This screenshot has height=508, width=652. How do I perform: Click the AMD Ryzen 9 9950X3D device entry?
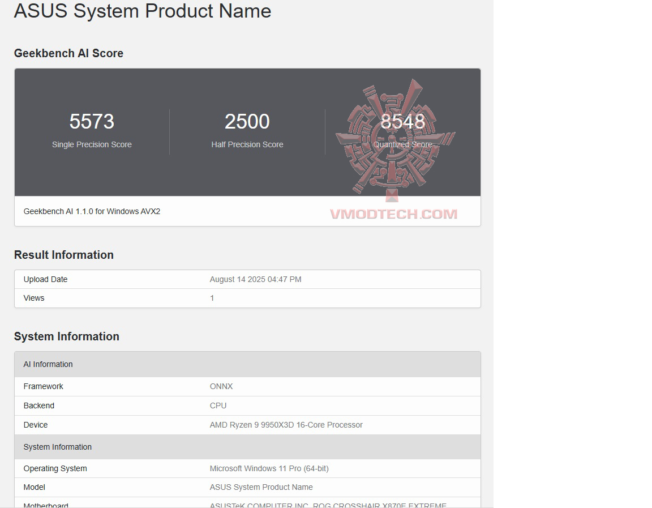285,425
